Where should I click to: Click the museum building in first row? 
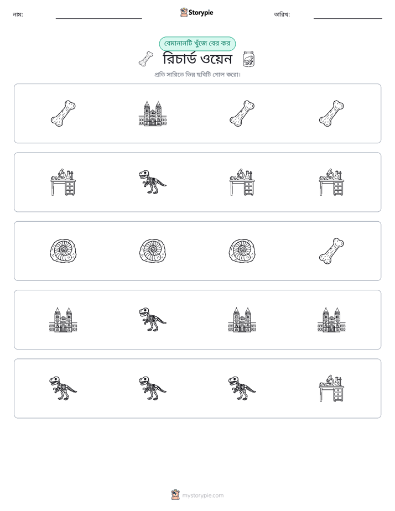tap(153, 113)
